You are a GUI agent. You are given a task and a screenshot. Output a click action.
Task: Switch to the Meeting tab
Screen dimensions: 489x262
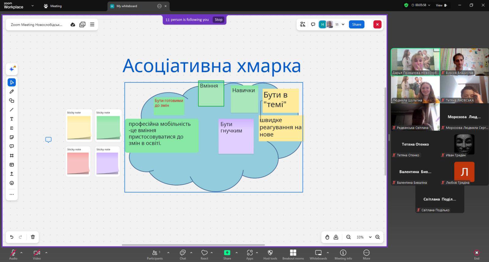(53, 6)
